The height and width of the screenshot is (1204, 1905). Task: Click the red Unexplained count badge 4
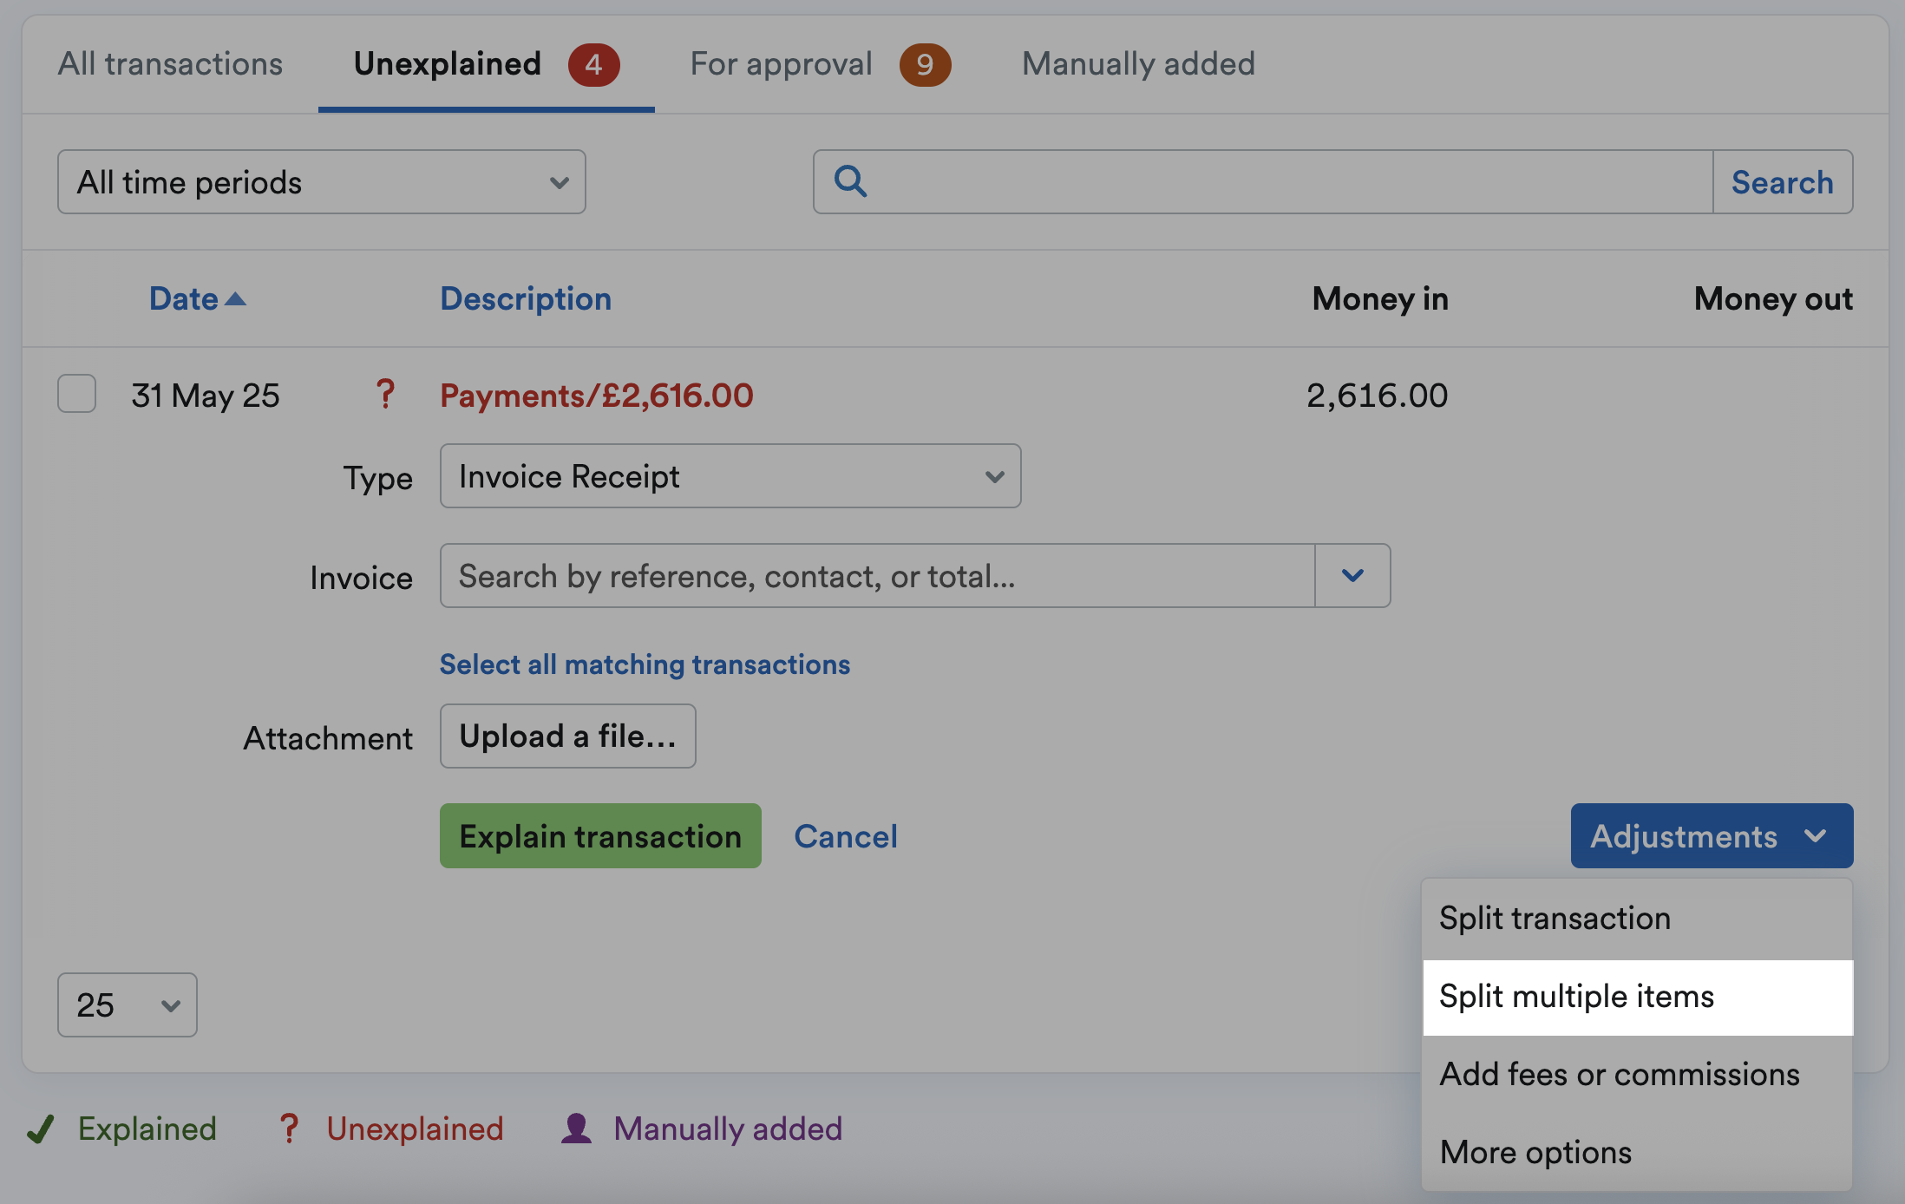pos(594,64)
